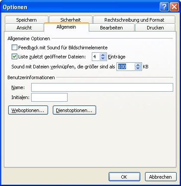The image size is (181, 186).
Task: Click Abbrechen to cancel
Action: coord(161,176)
